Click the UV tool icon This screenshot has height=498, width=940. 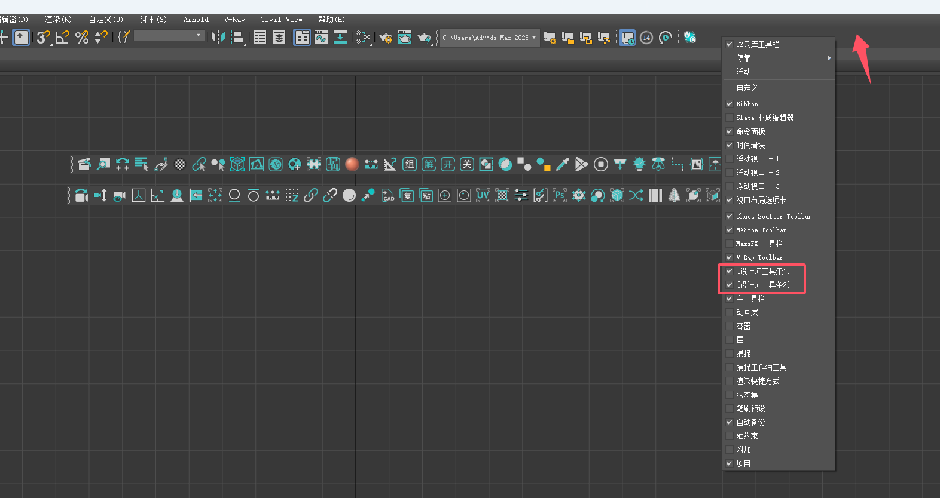[483, 195]
